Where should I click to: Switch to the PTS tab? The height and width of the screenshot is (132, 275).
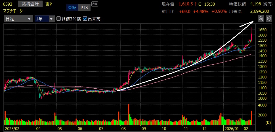coord(84,8)
